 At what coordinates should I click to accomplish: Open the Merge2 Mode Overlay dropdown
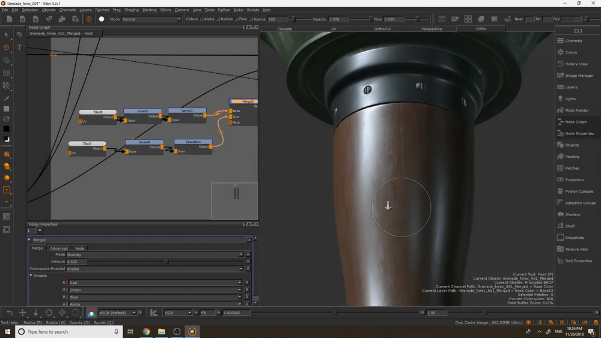[155, 254]
